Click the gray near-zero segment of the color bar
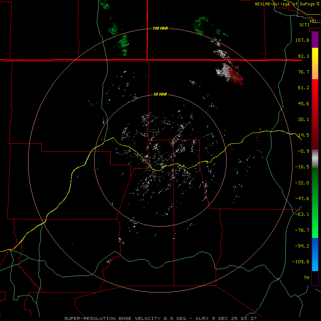Screen dimensions: 321x321 [315, 159]
